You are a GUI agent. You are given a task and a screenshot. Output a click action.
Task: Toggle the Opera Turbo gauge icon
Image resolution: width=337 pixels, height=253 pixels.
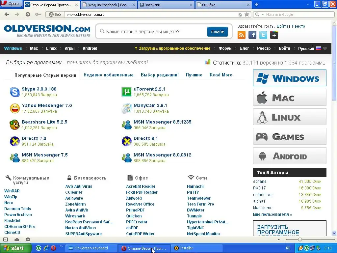[x=28, y=239]
